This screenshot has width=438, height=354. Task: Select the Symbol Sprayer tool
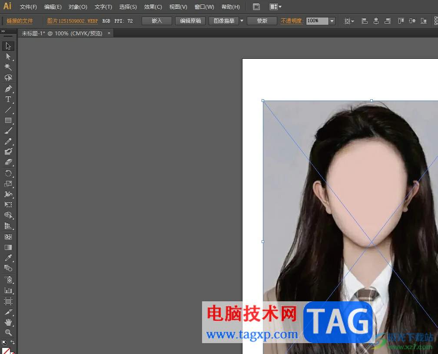[8, 280]
